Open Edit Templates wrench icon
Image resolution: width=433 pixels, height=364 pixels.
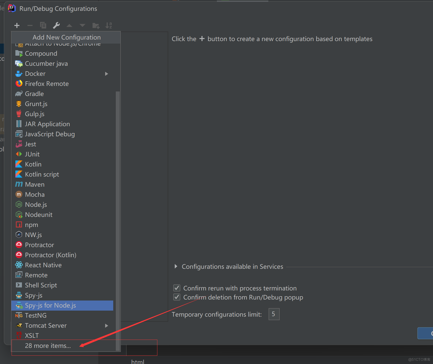pos(56,25)
